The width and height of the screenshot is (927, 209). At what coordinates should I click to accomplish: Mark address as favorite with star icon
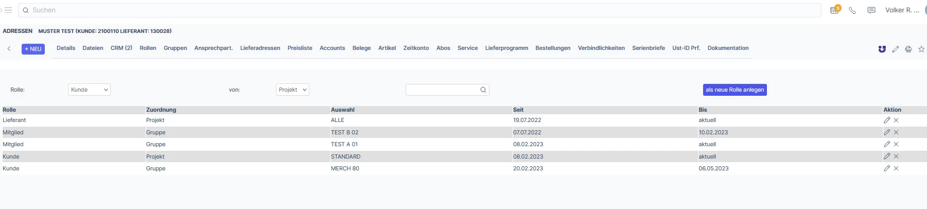click(921, 49)
